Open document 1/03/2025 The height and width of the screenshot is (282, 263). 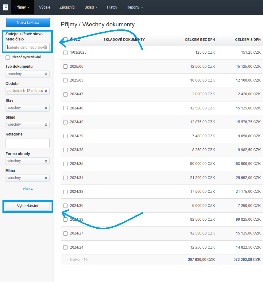(x=78, y=52)
